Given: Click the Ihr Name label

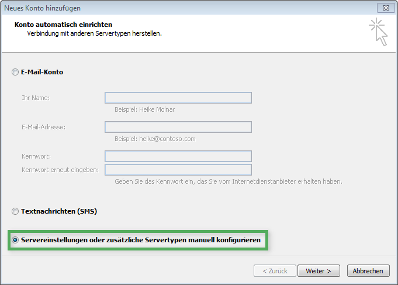Looking at the screenshot, I should pyautogui.click(x=36, y=98).
